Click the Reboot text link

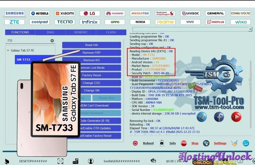pyautogui.click(x=148, y=143)
